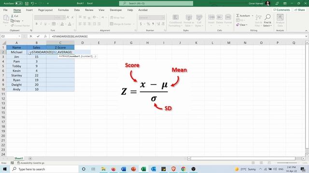This screenshot has height=173, width=309.
Task: Click inside the formula bar text
Action: 70,37
